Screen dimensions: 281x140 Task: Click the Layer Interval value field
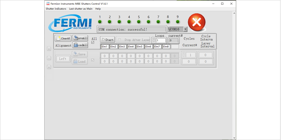coord(206,62)
